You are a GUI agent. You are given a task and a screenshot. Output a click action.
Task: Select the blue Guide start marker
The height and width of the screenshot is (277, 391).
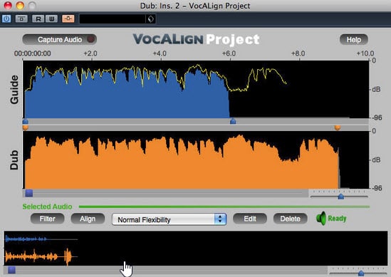[x=25, y=122]
